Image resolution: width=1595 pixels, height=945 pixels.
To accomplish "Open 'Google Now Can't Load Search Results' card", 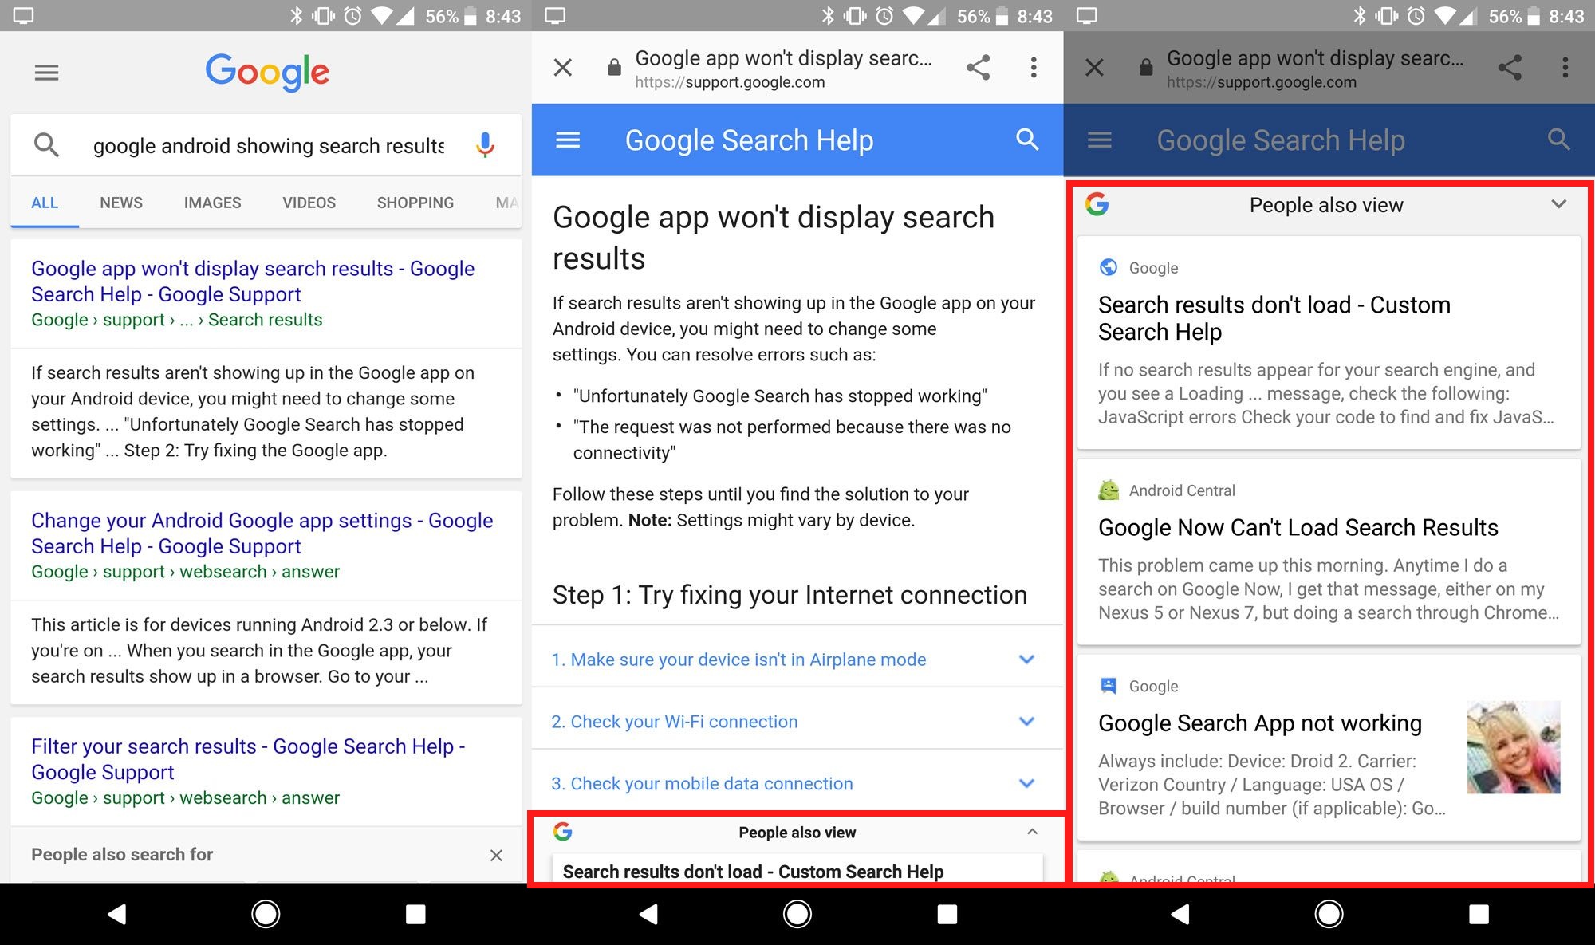I will pyautogui.click(x=1329, y=552).
